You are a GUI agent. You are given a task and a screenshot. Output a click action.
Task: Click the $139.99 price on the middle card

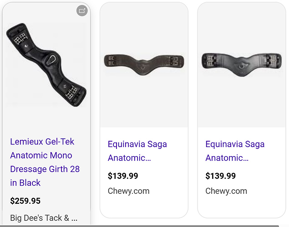click(x=123, y=176)
